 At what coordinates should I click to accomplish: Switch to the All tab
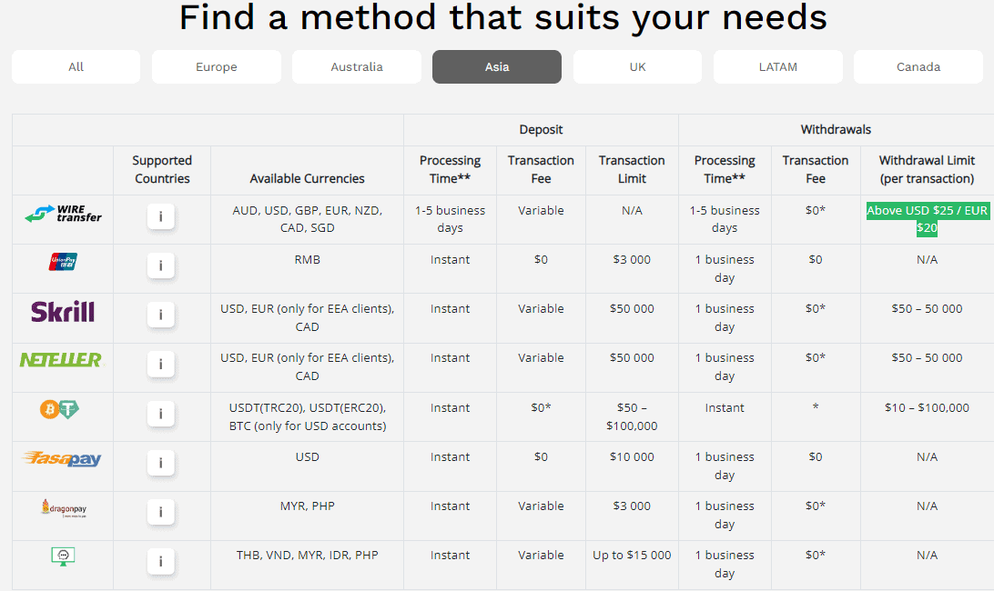76,67
